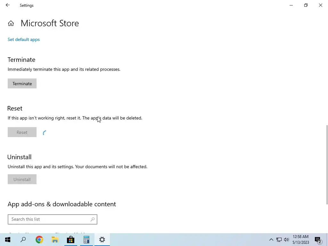Open the Action Center notifications icon
Image resolution: width=328 pixels, height=246 pixels.
click(x=318, y=240)
